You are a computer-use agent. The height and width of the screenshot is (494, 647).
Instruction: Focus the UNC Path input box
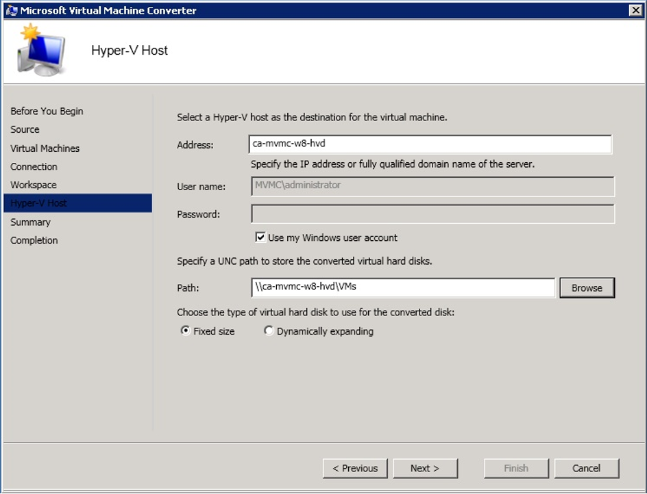[402, 287]
